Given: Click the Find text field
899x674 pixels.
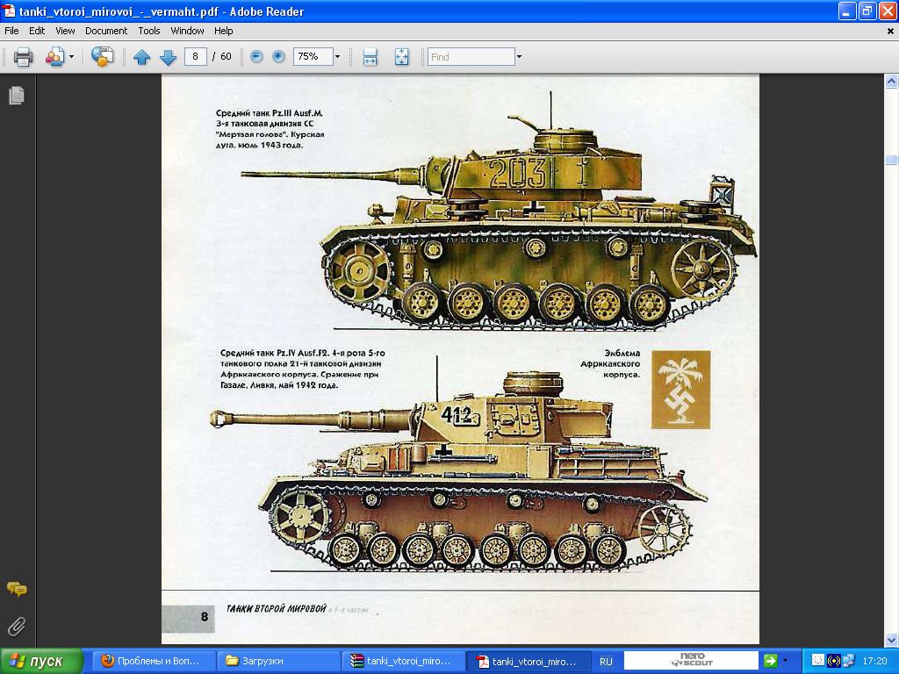Looking at the screenshot, I should pyautogui.click(x=471, y=57).
